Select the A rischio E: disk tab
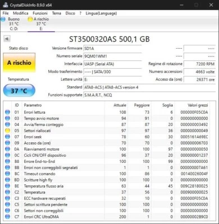Screen dimensions: 219x224 point(41,24)
